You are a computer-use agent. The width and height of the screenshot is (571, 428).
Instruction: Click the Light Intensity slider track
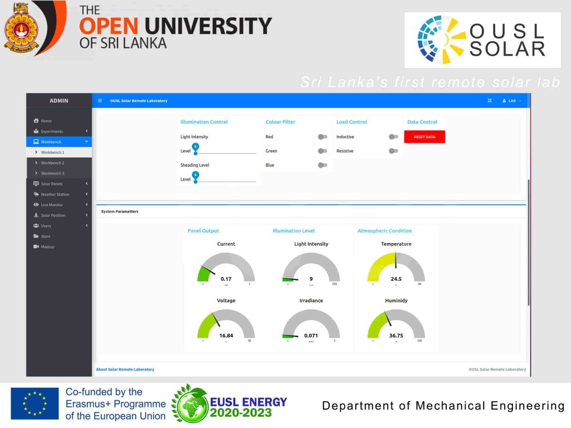click(226, 154)
